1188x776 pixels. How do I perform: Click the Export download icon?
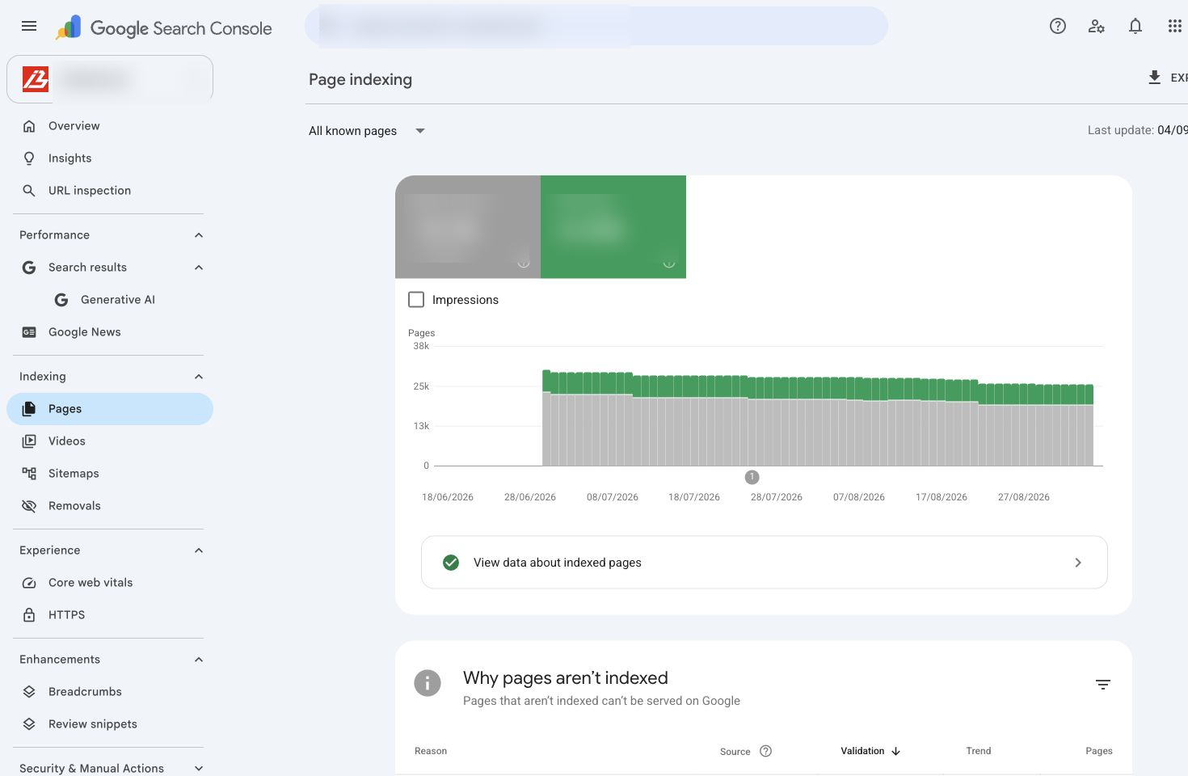(1155, 78)
